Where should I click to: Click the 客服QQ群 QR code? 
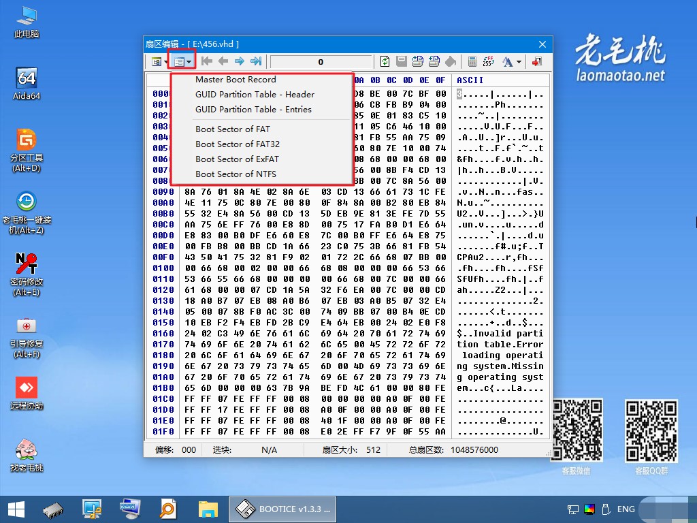tap(651, 431)
